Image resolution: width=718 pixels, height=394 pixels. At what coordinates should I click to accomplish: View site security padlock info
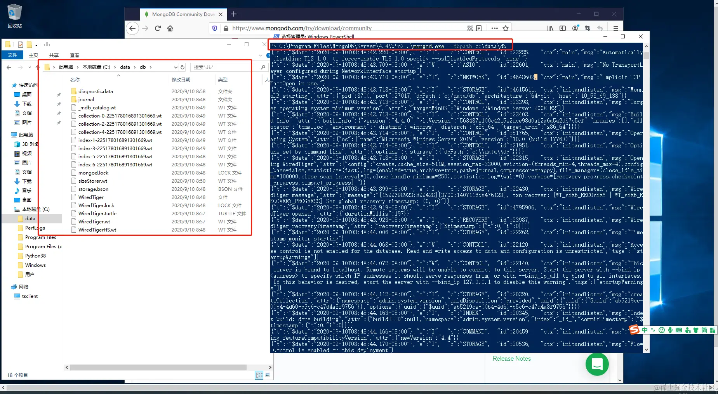(226, 28)
